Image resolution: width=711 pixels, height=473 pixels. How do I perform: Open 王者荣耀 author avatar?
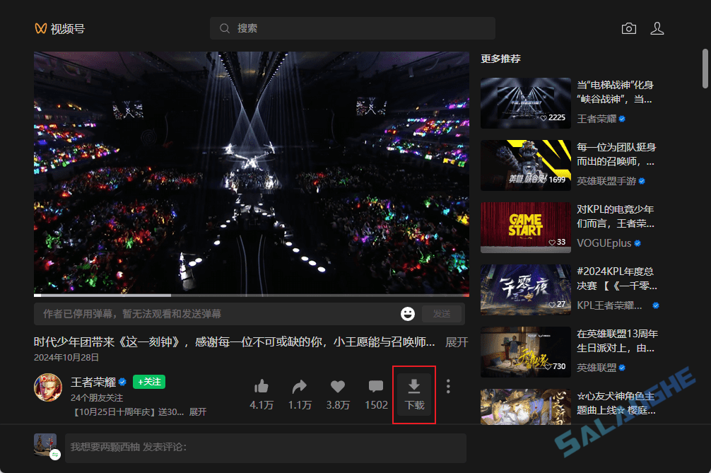coord(48,387)
